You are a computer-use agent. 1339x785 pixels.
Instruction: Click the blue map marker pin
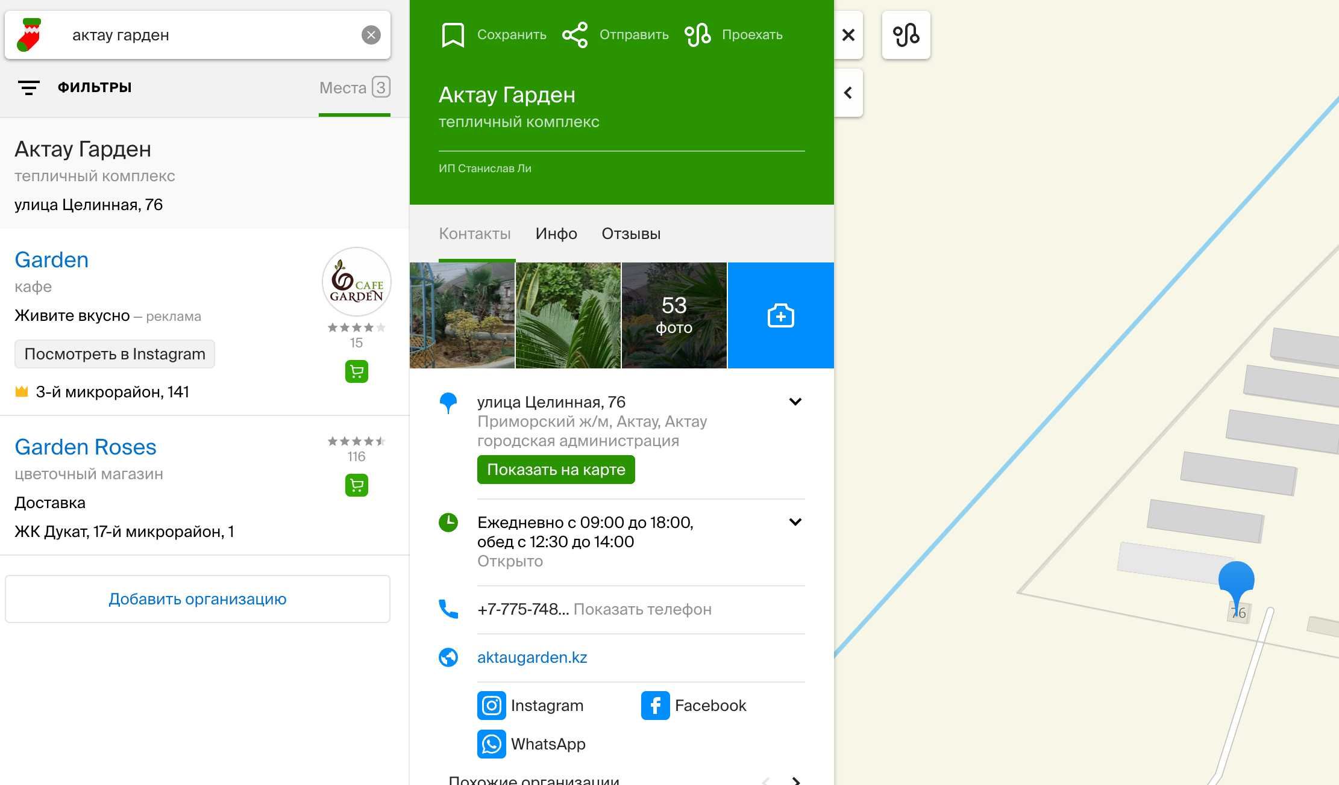point(1237,588)
